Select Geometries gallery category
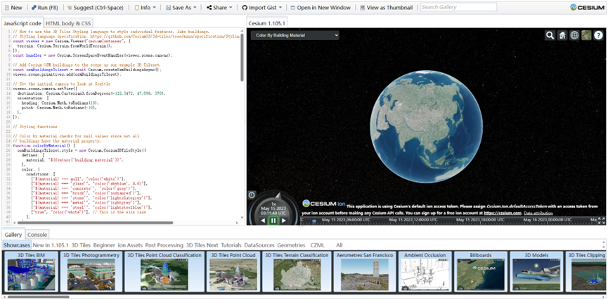Viewport: 608px width, 300px height. pyautogui.click(x=291, y=245)
